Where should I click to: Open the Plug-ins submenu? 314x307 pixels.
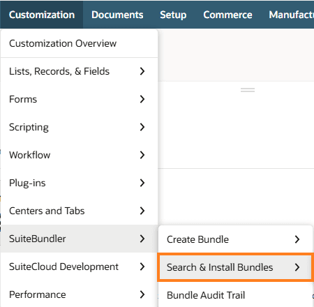79,183
